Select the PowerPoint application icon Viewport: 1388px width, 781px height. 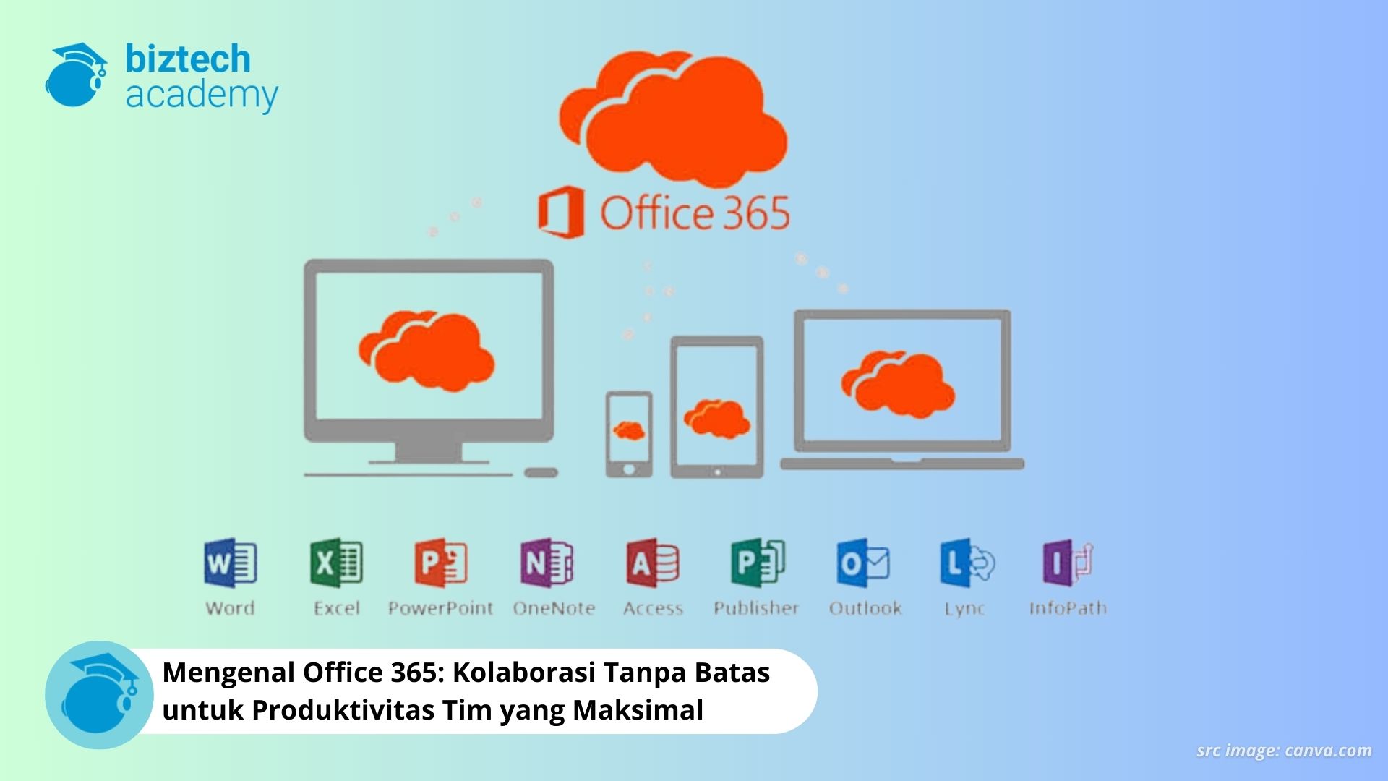coord(442,568)
